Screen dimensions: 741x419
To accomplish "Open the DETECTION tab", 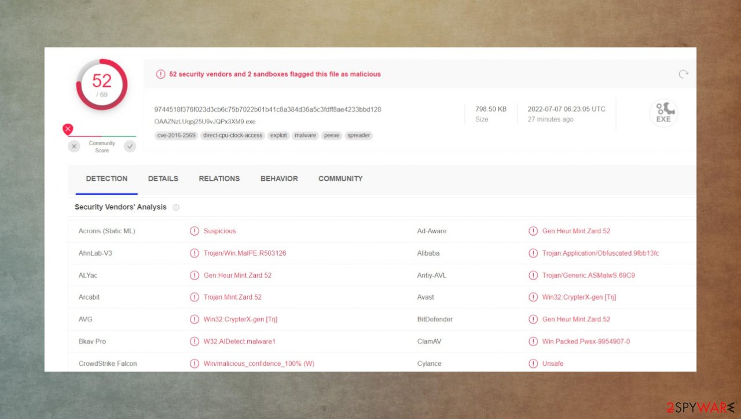I will (107, 179).
